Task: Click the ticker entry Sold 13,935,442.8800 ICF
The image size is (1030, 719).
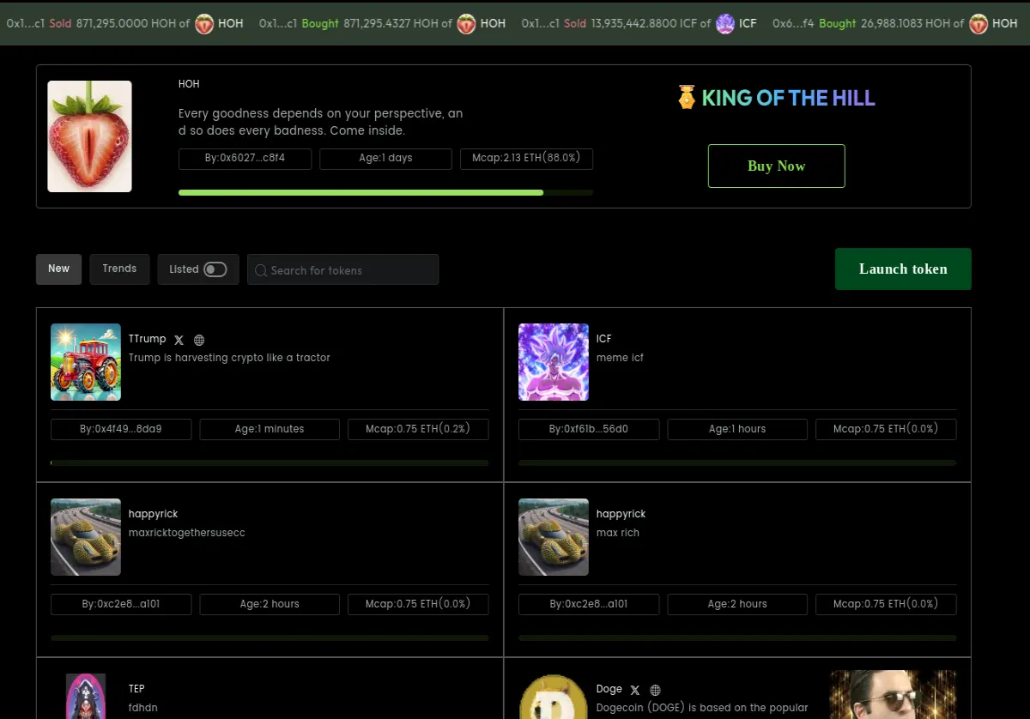Action: pyautogui.click(x=639, y=24)
